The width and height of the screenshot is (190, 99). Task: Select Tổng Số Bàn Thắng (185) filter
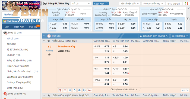click(19, 60)
